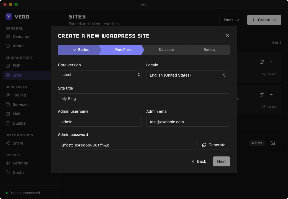Click the first site's parked label

coord(269,74)
